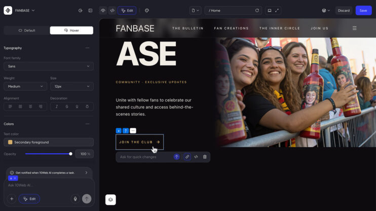Viewport: 376px width, 211px height.
Task: Open the code view in top toolbar
Action: click(112, 10)
